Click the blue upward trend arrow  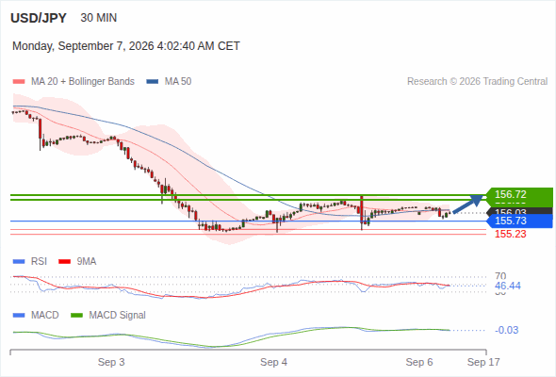point(468,204)
